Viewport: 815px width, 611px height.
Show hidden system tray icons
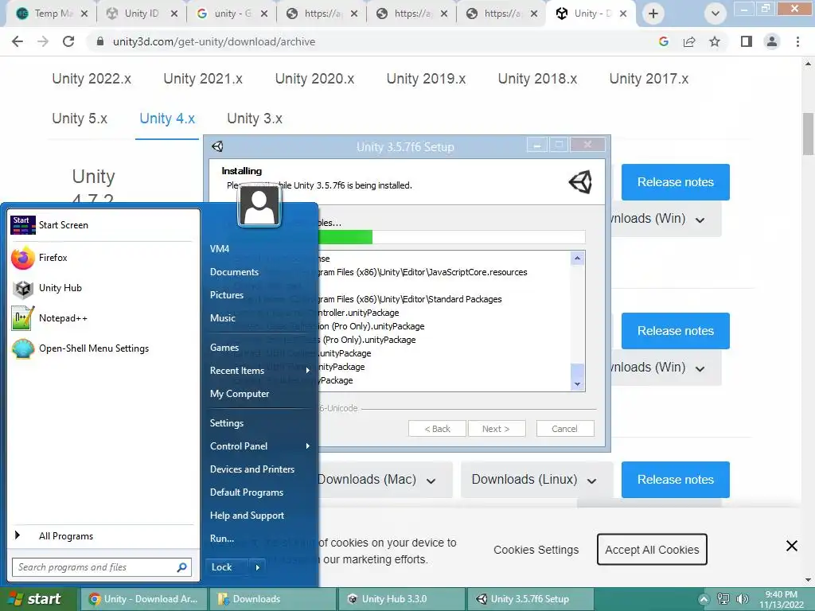704,599
